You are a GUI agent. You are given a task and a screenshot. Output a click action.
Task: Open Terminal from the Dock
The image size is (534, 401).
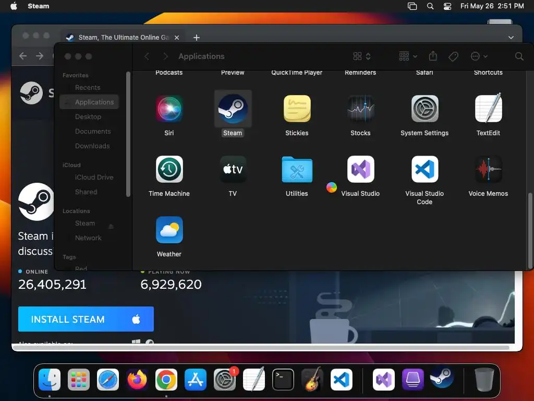click(283, 379)
